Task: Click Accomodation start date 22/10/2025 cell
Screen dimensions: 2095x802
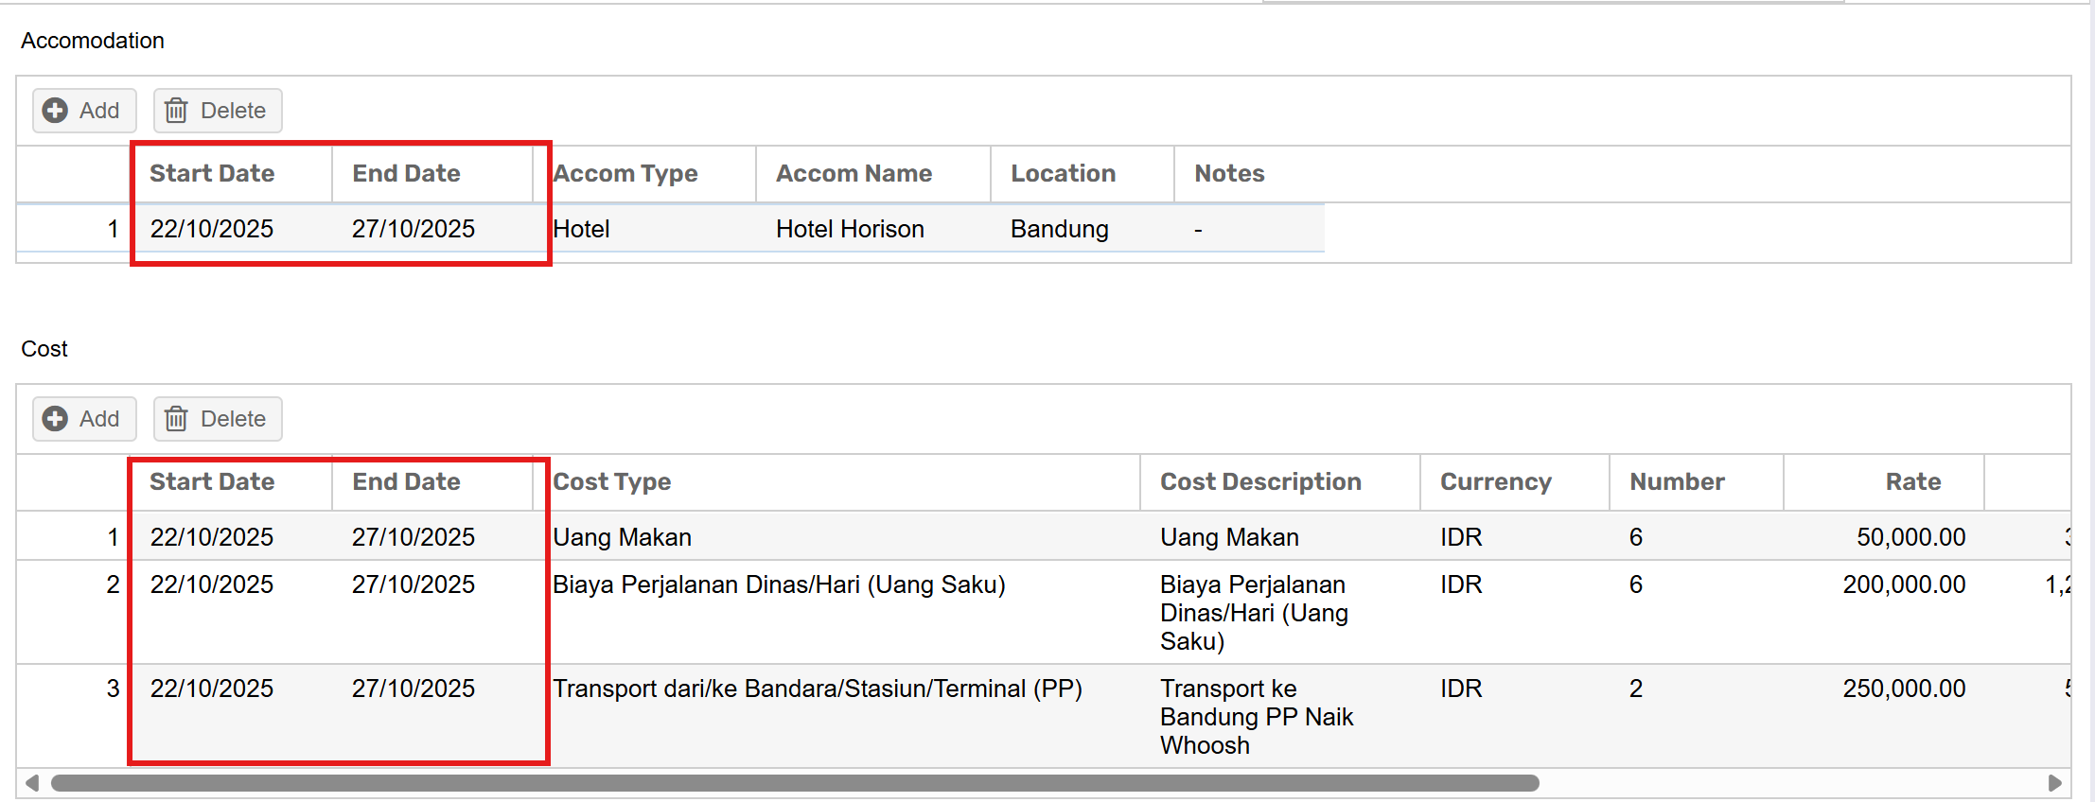Action: 212,229
